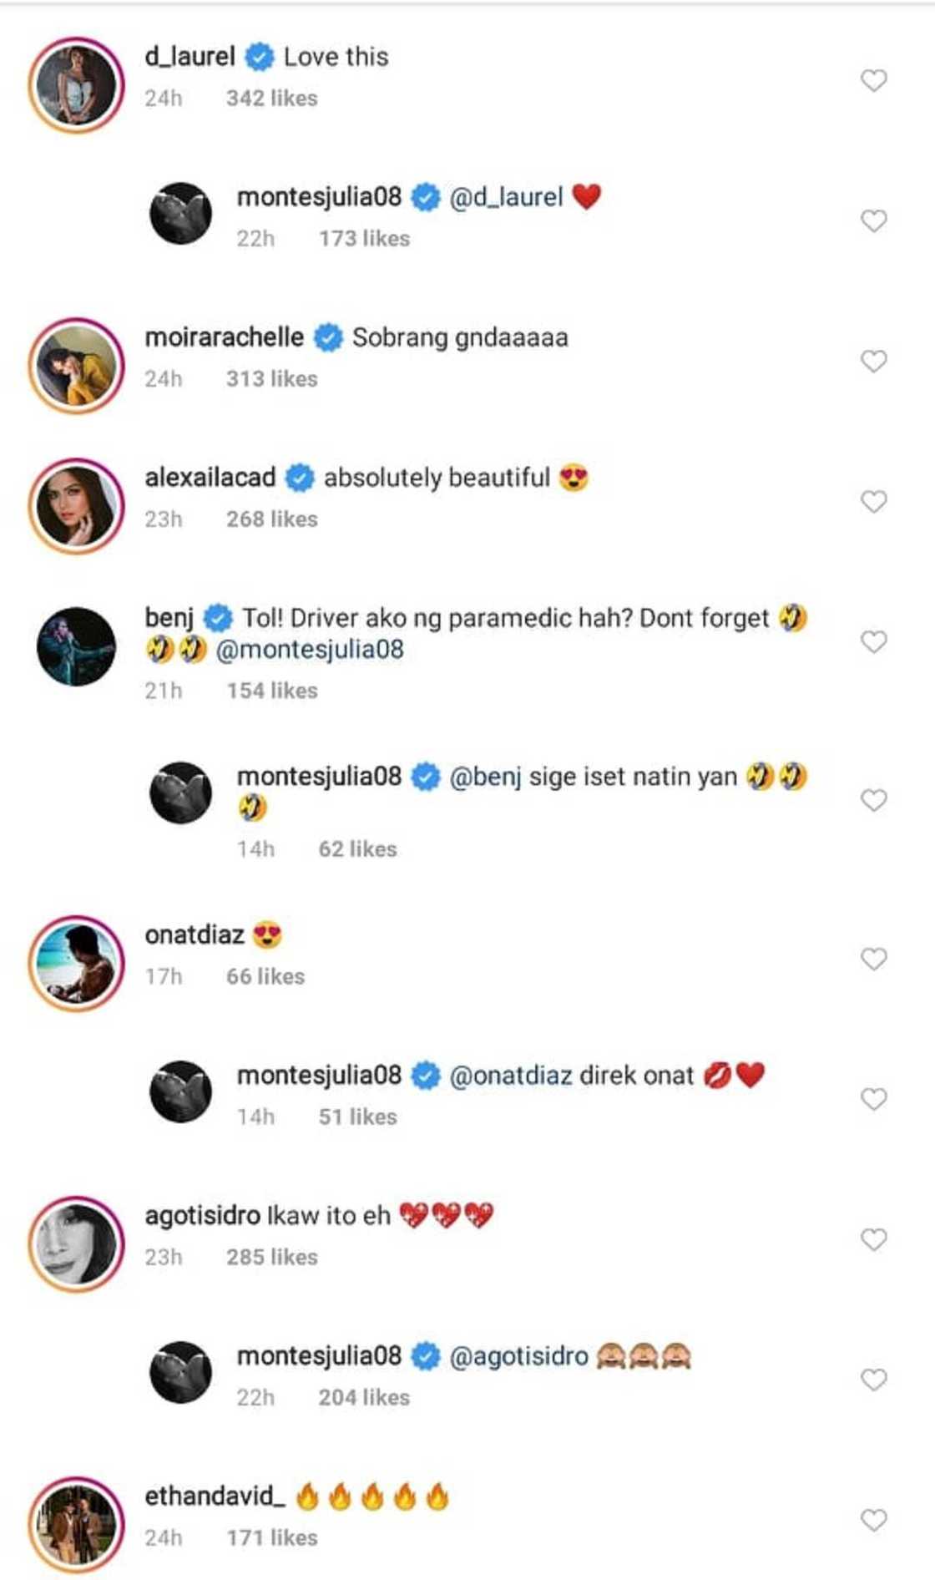Like d_laurel's 'Love this' comment

click(872, 81)
